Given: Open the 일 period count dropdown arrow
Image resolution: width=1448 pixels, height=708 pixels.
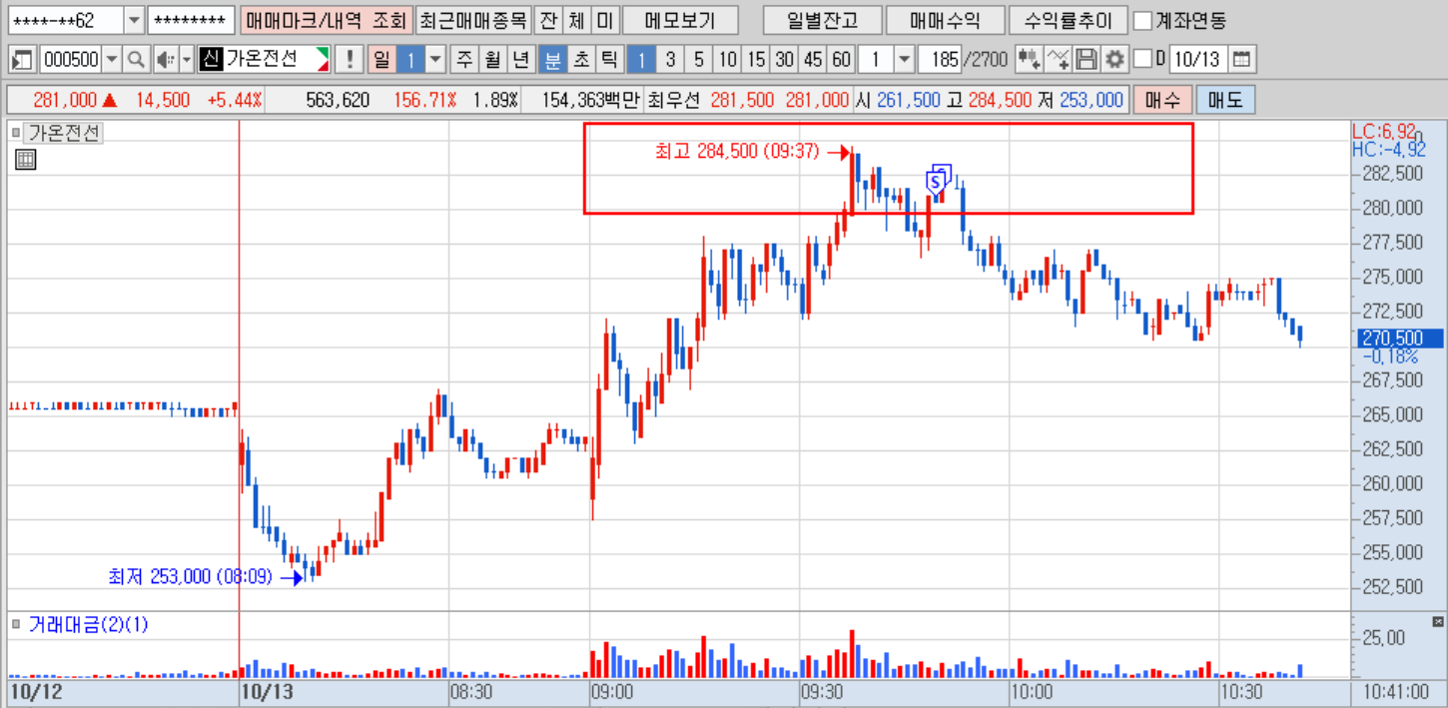Looking at the screenshot, I should coord(435,60).
